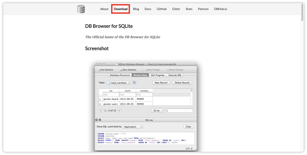Click the "members" column header

point(144,91)
